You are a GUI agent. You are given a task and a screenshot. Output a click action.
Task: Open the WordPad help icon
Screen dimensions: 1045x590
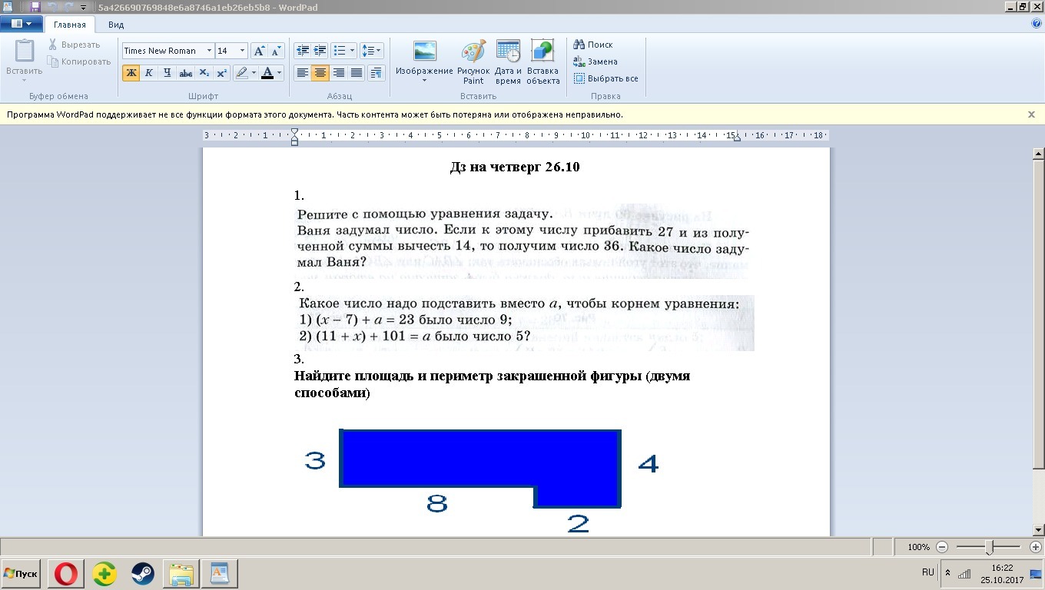point(1037,24)
